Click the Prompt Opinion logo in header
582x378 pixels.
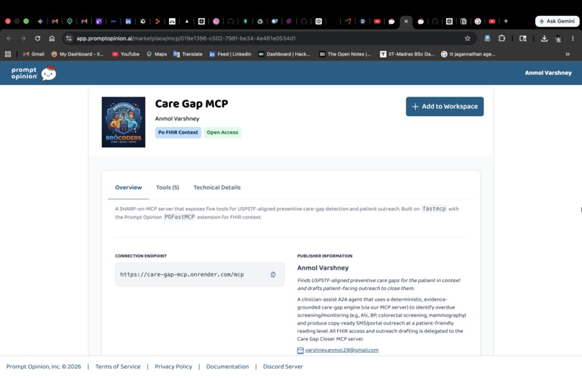pyautogui.click(x=33, y=73)
